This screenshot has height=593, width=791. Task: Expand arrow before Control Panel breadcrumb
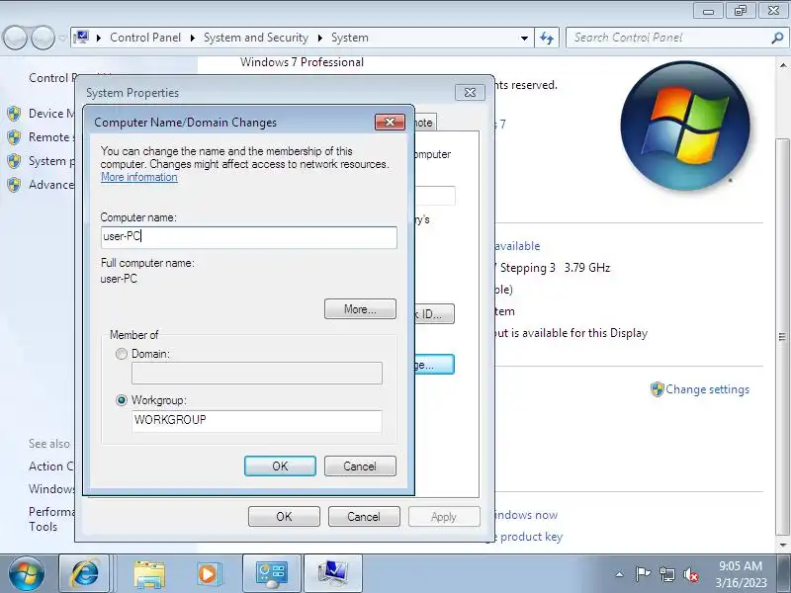coord(99,38)
